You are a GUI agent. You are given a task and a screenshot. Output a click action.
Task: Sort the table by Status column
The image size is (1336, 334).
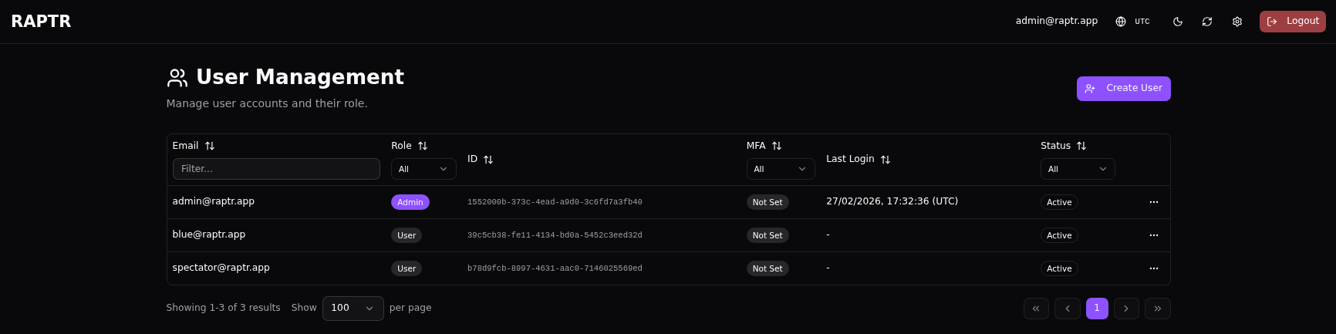pyautogui.click(x=1081, y=146)
